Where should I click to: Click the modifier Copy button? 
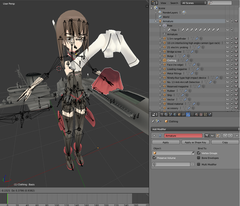click(x=225, y=142)
